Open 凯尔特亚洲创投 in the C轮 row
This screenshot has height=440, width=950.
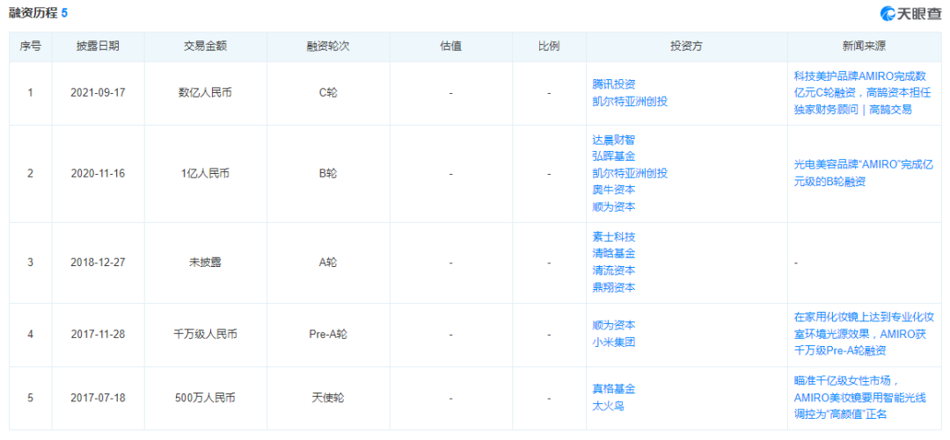tap(630, 102)
